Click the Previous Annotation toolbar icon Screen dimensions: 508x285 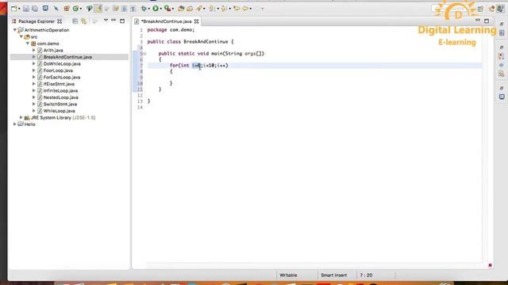[224, 9]
